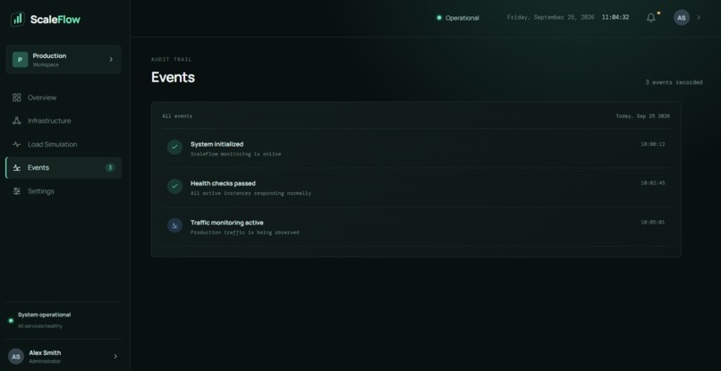This screenshot has width=721, height=371.
Task: Click the 10:02:45 timestamp
Action: 653,183
